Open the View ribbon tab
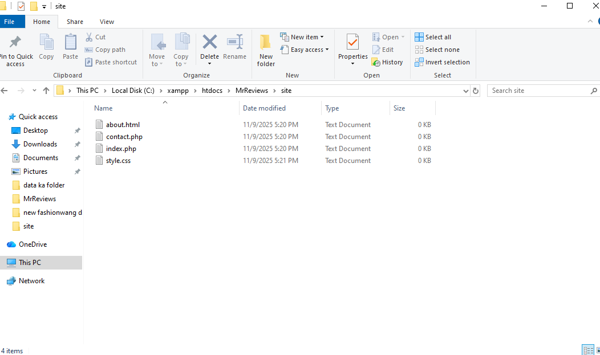 pos(107,22)
